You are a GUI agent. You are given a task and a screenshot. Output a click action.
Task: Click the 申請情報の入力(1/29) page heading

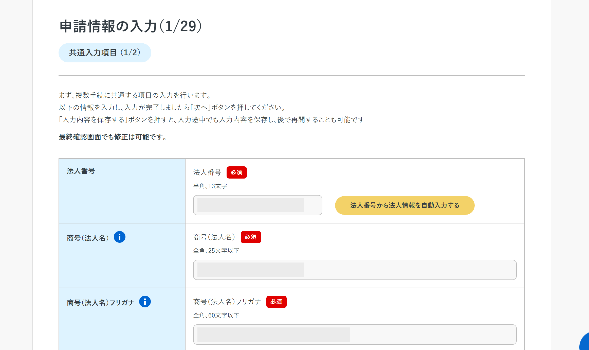point(131,26)
